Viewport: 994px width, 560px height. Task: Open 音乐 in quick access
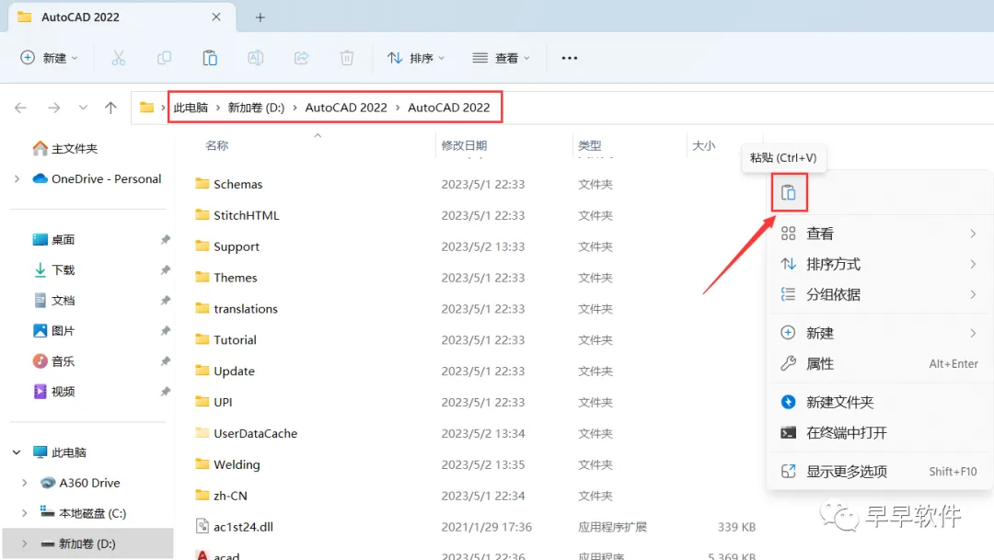[x=54, y=361]
